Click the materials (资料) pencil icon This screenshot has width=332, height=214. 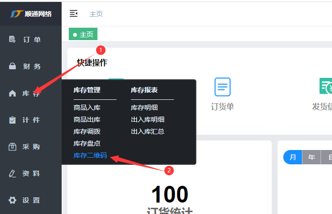pyautogui.click(x=13, y=173)
